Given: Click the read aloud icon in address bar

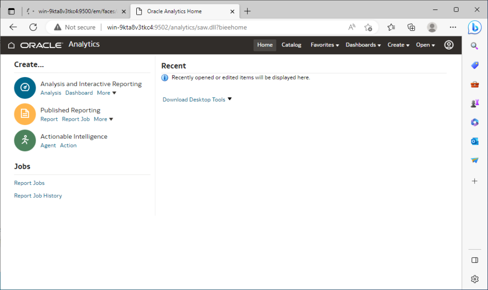Looking at the screenshot, I should click(352, 27).
